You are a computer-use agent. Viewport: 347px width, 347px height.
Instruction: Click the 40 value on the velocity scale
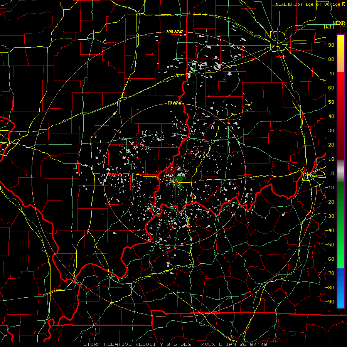(331, 116)
